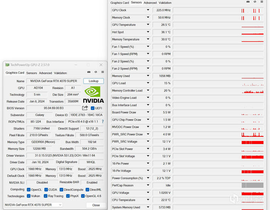Click the Driver Version field
270x210 pixels.
[x=65, y=156]
